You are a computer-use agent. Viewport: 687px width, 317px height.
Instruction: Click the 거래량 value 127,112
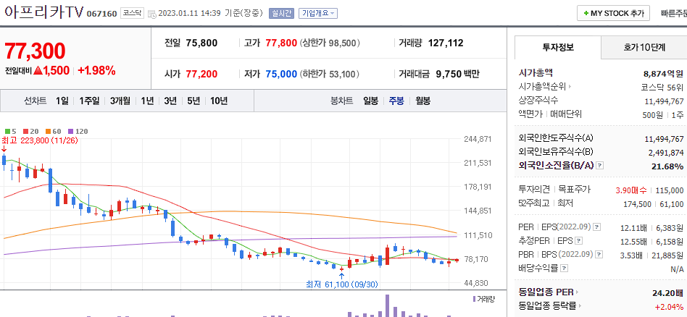click(x=446, y=43)
